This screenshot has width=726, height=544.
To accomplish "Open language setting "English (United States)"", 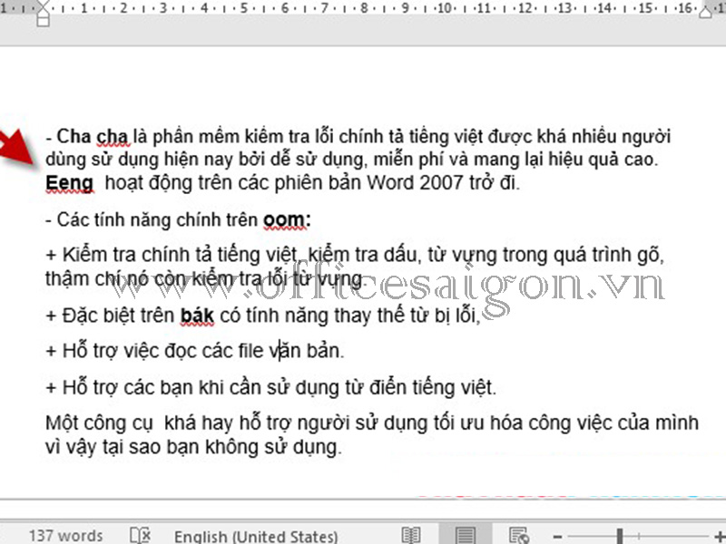I will tap(256, 537).
